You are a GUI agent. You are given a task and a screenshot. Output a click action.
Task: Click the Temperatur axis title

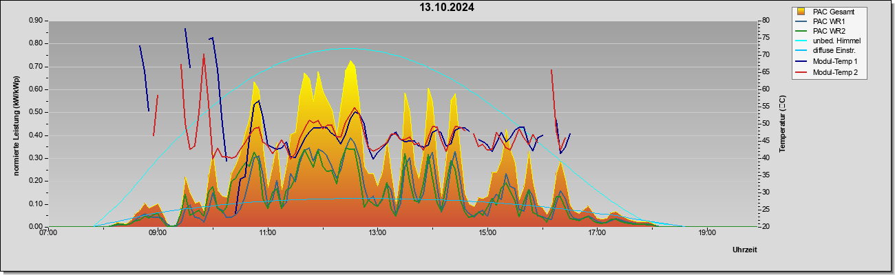782,124
